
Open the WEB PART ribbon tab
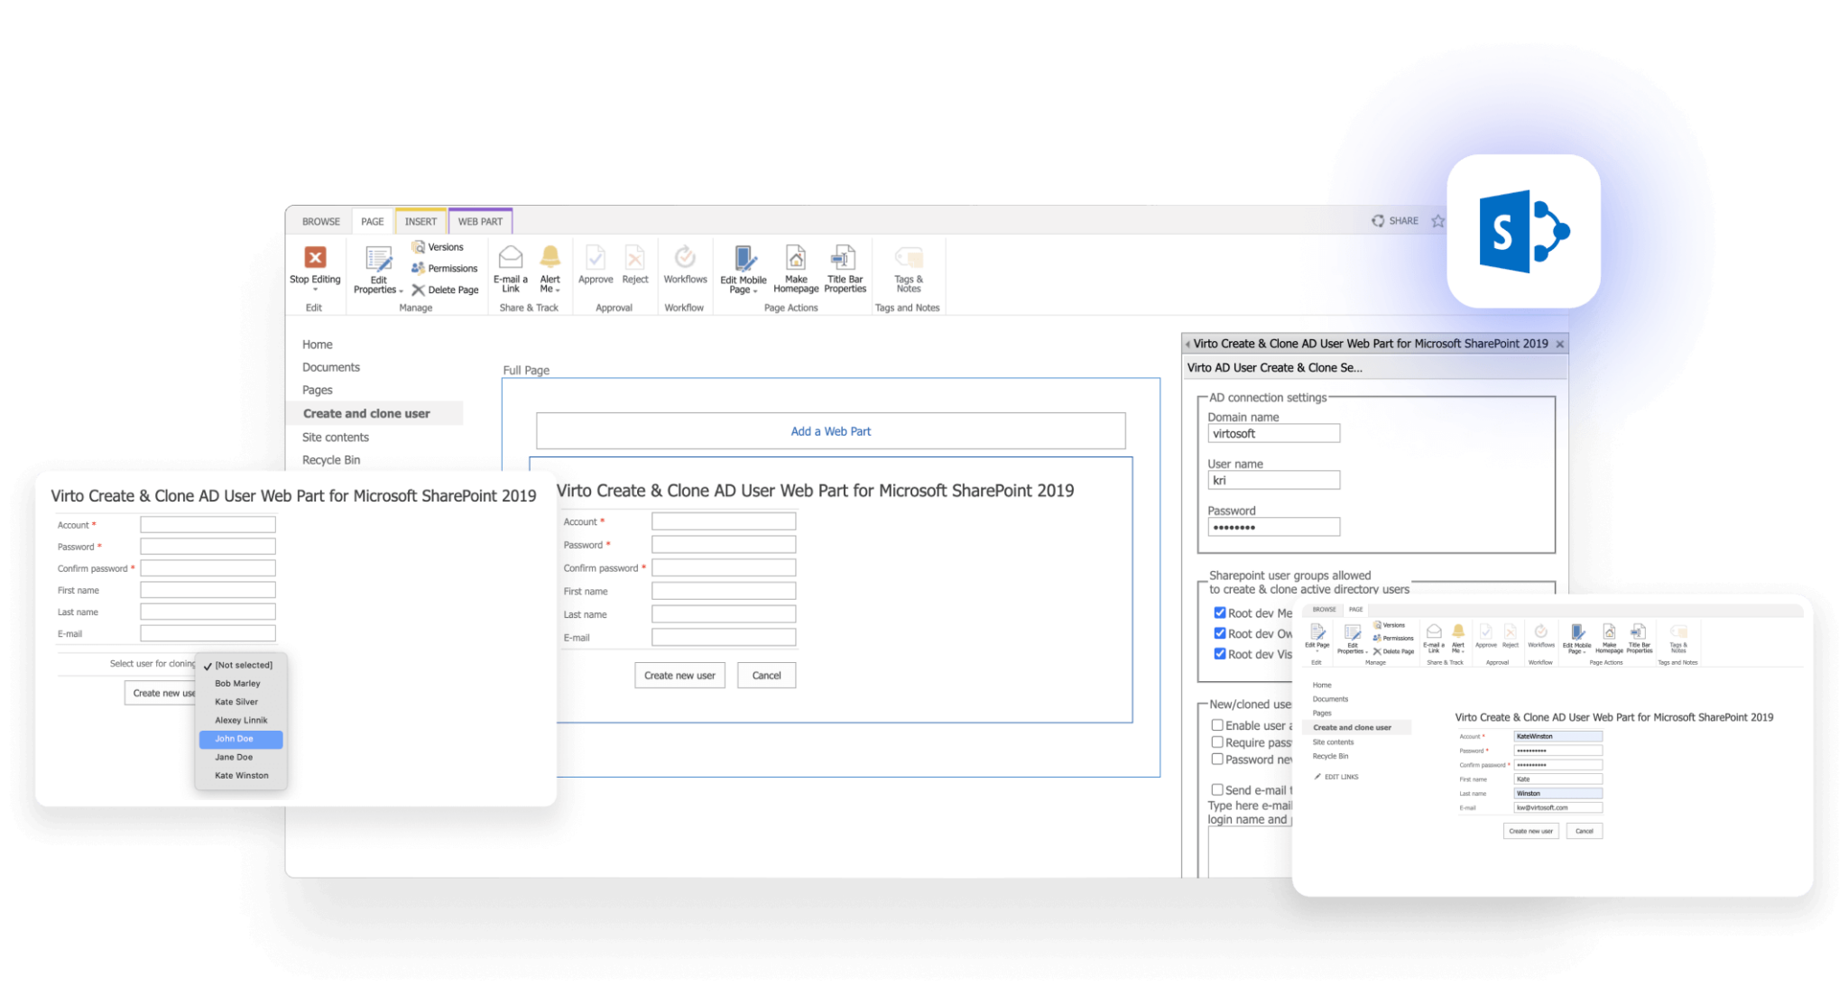pos(480,221)
